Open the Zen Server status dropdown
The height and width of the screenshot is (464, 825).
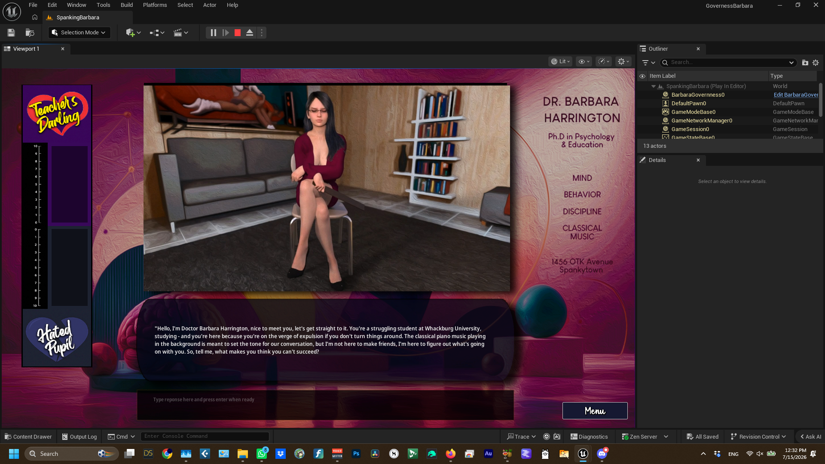click(x=645, y=437)
